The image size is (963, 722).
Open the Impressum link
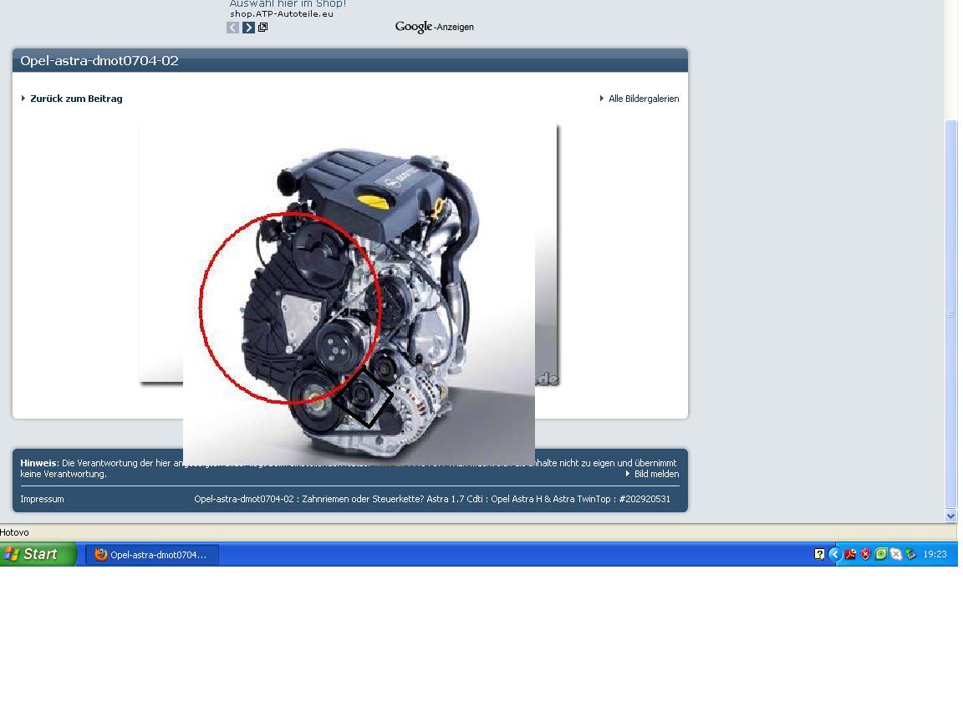tap(42, 499)
